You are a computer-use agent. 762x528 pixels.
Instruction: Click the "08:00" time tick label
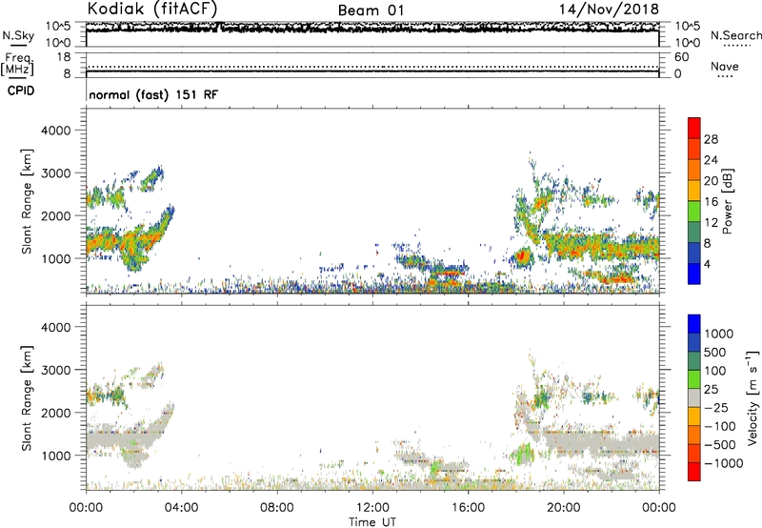pyautogui.click(x=277, y=508)
